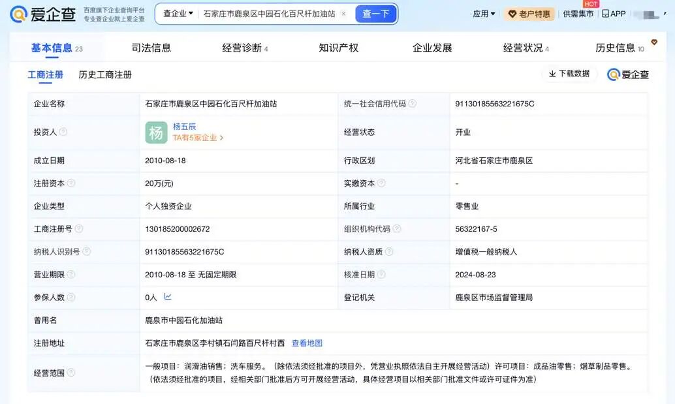The width and height of the screenshot is (675, 404).
Task: Switch to the 司法信息 tab
Action: [x=151, y=48]
